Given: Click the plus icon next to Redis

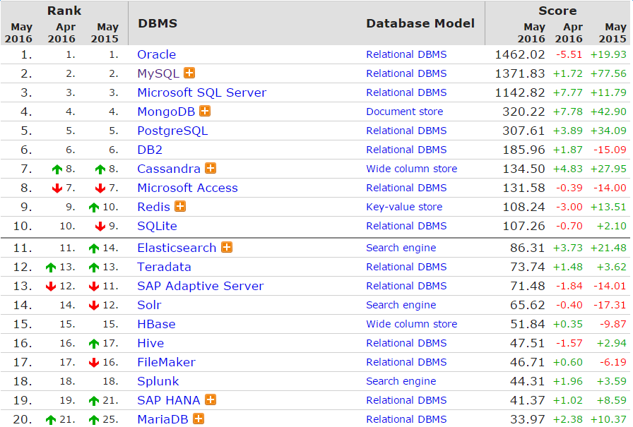Looking at the screenshot, I should pyautogui.click(x=180, y=206).
